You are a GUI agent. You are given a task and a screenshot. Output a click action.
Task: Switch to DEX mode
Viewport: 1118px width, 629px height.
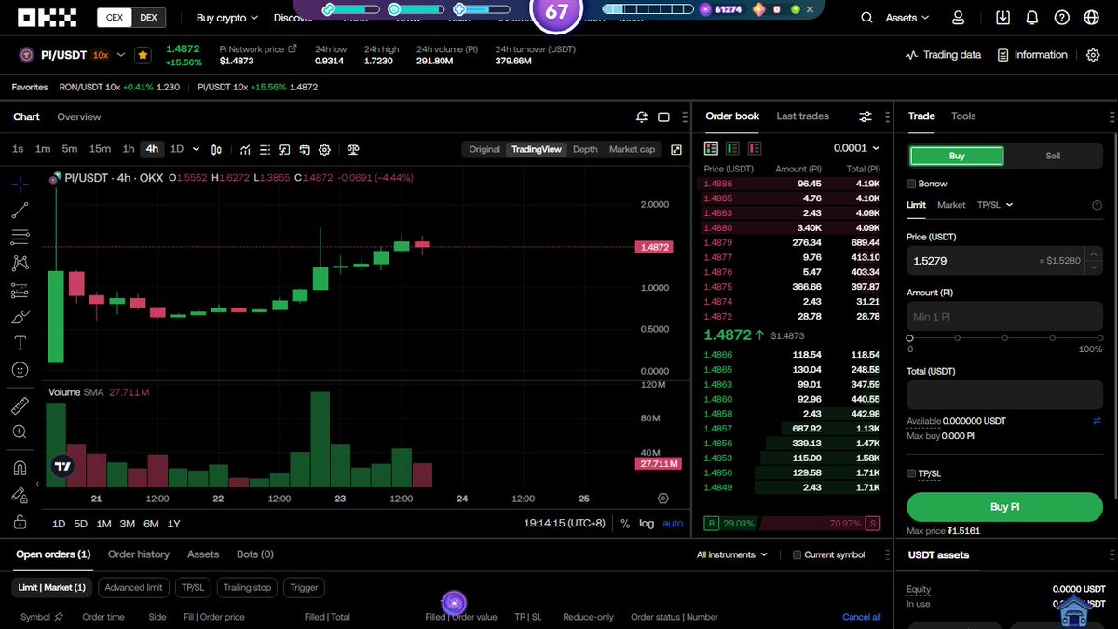148,17
